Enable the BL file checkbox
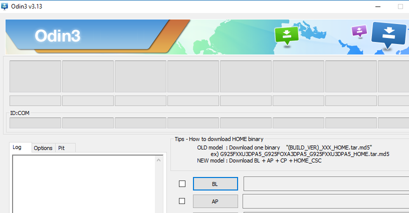Screen dimensions: 409x213 [x=182, y=184]
